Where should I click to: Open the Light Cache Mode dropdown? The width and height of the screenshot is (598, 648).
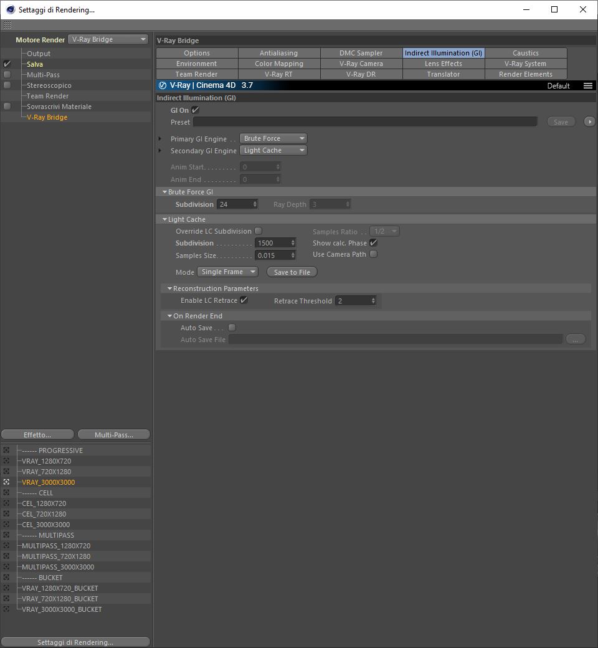point(227,272)
